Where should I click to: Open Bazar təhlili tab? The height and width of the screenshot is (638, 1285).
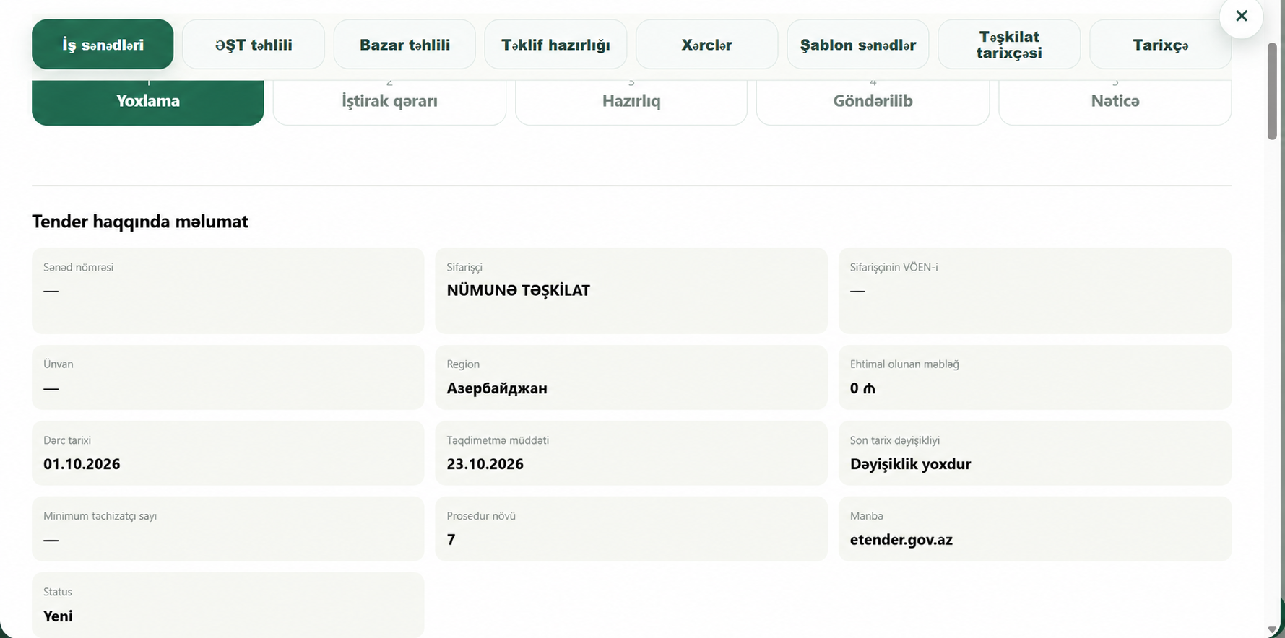click(x=404, y=45)
